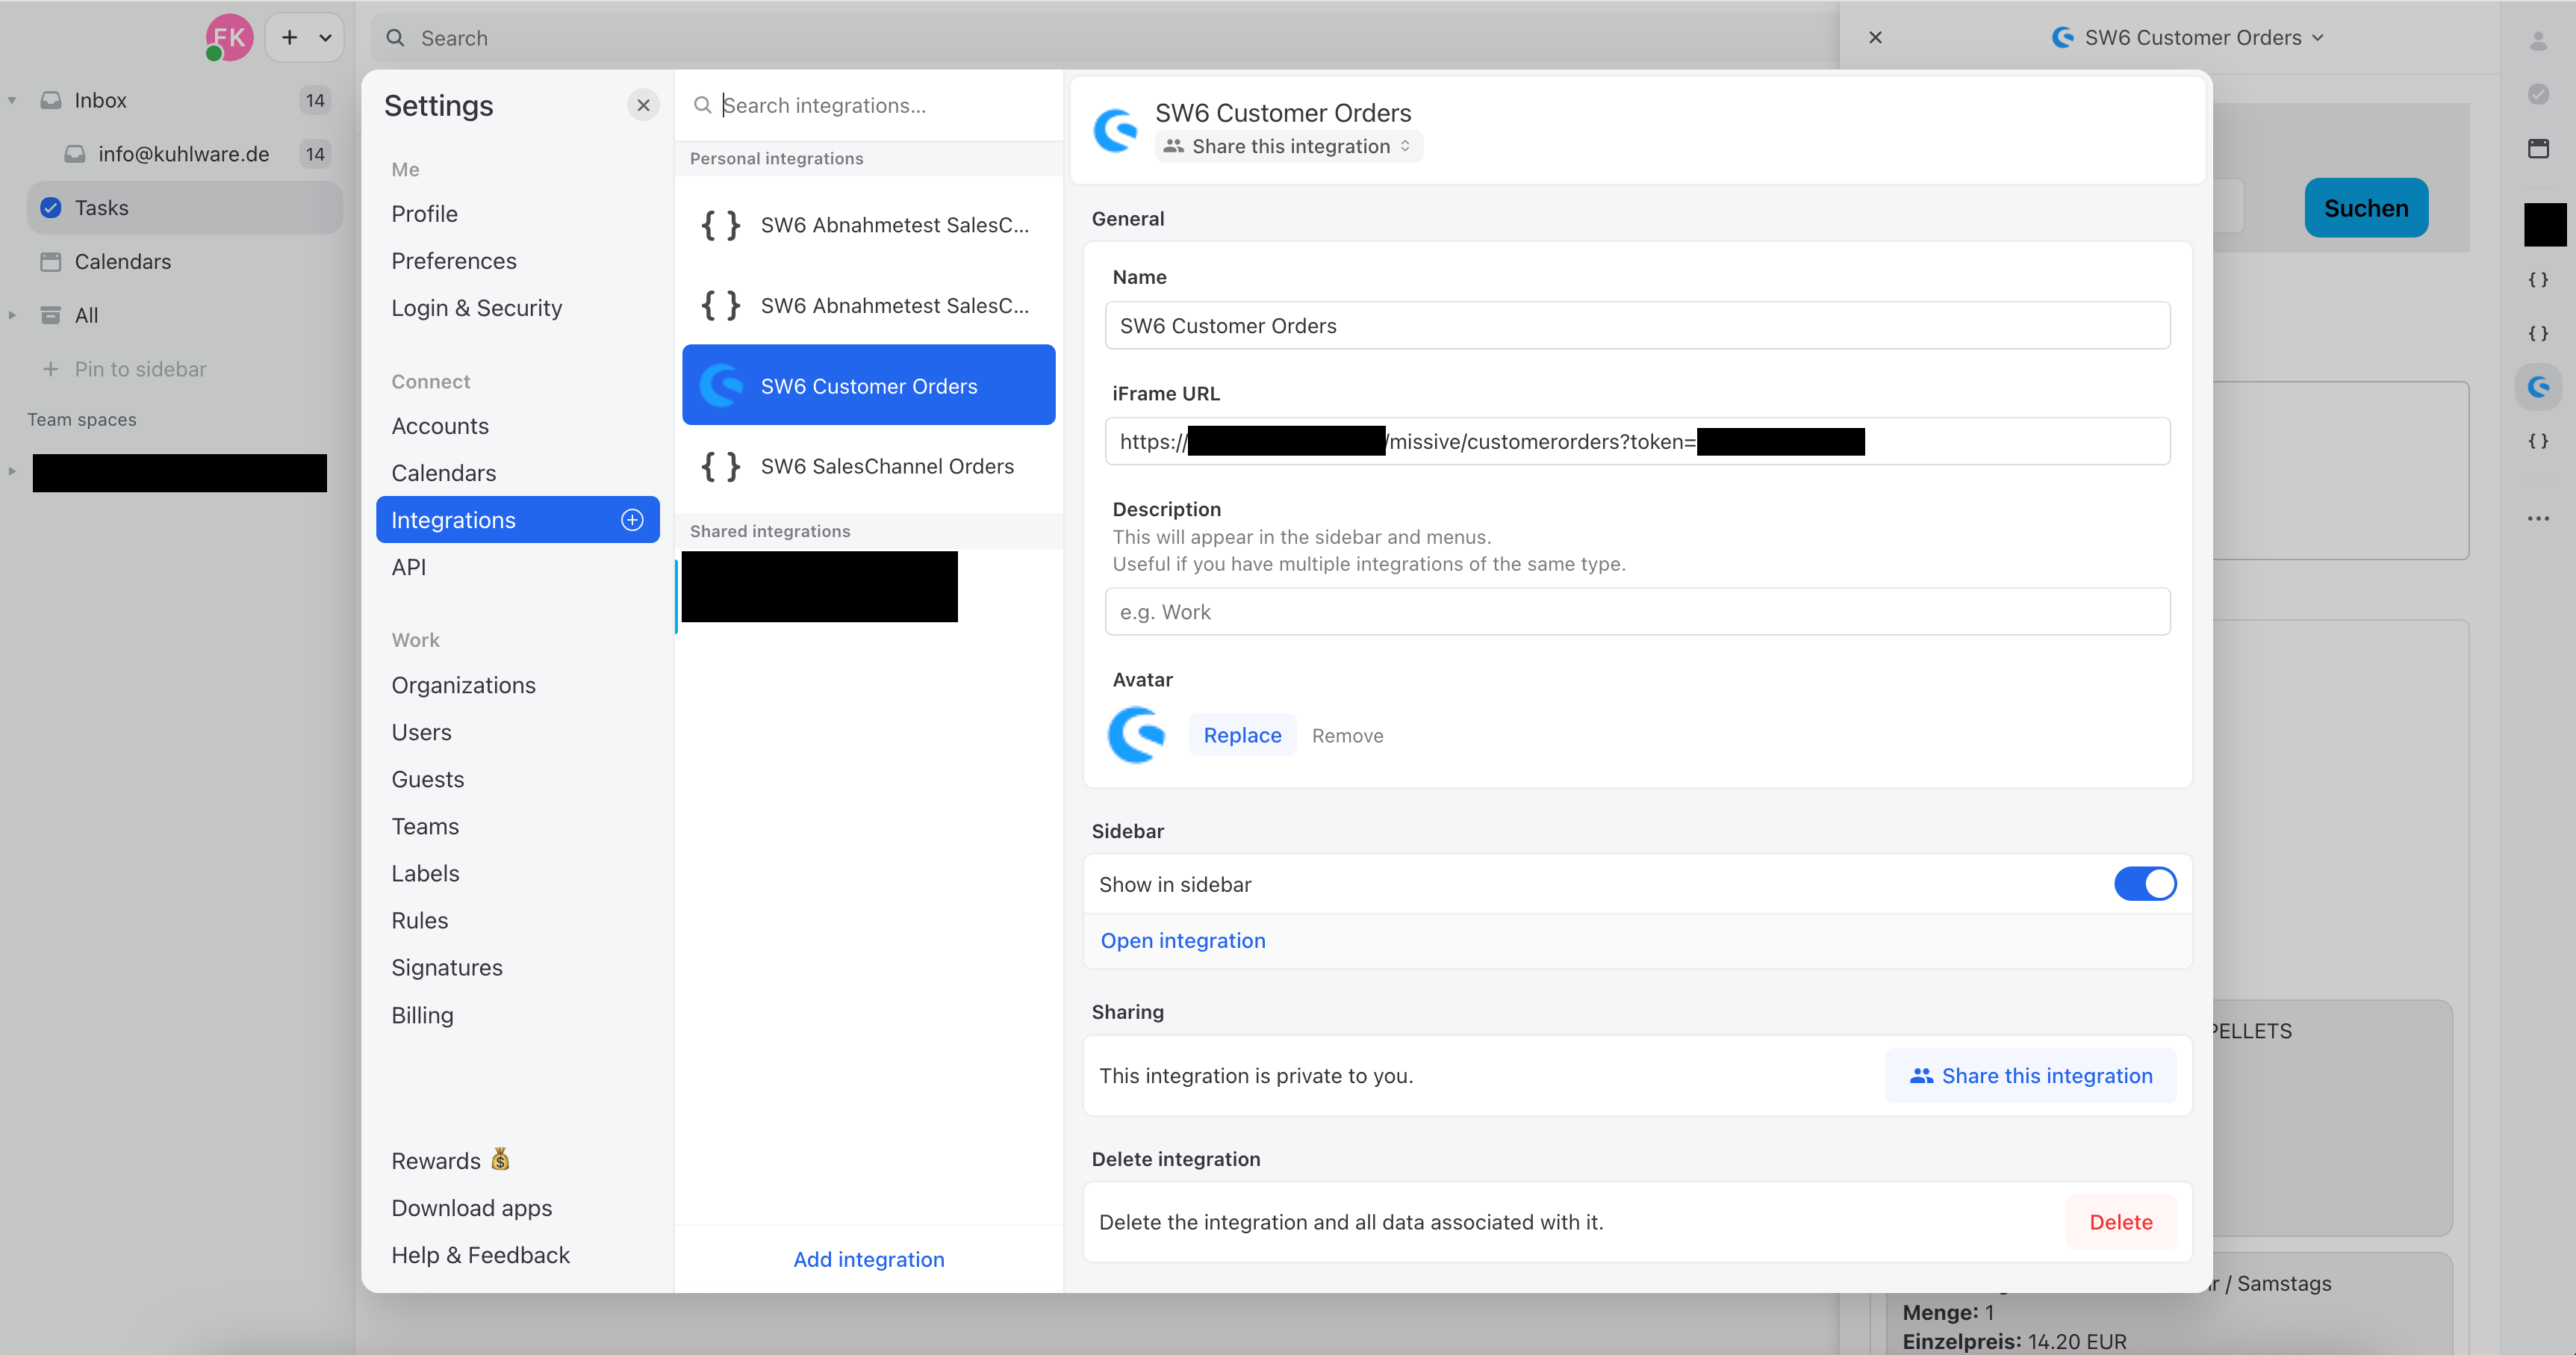Image resolution: width=2576 pixels, height=1355 pixels.
Task: Open Rewards page
Action: tap(451, 1161)
